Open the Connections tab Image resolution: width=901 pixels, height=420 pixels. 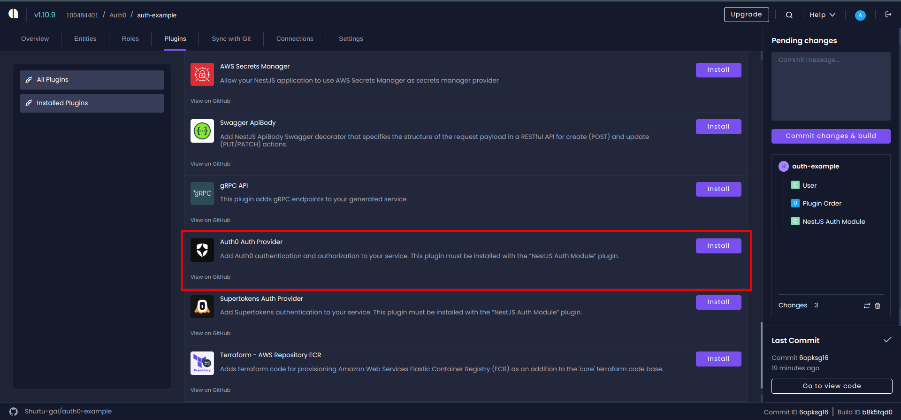tap(295, 39)
